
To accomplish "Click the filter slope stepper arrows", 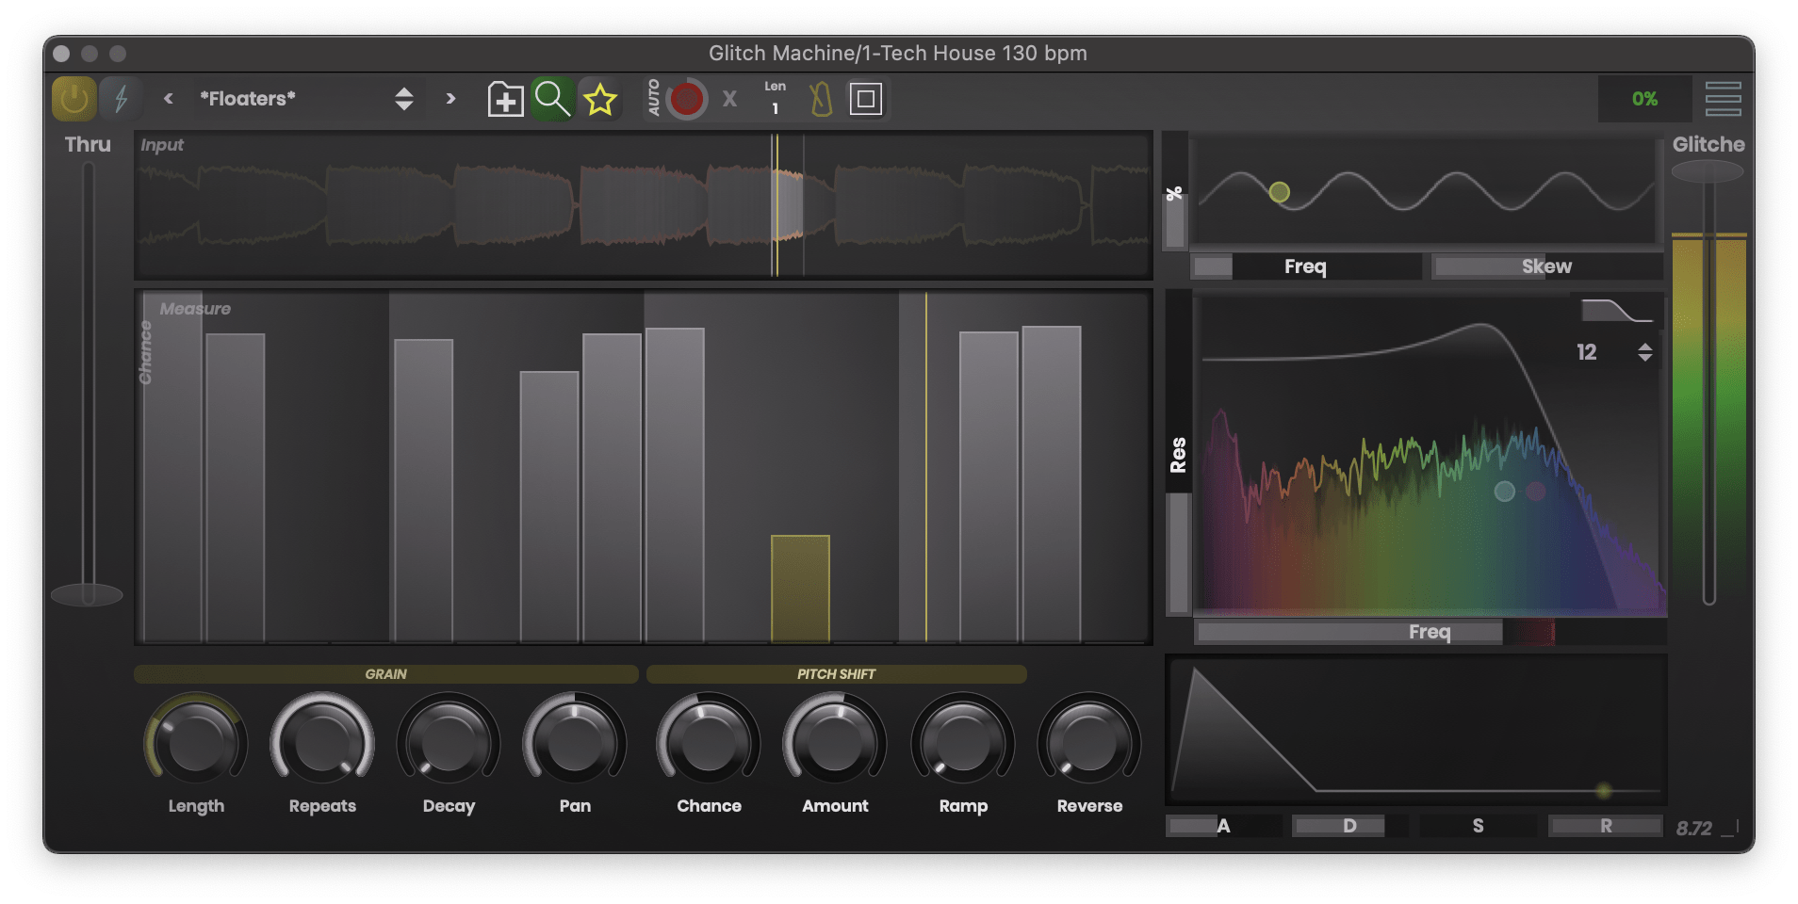I will (x=1645, y=352).
